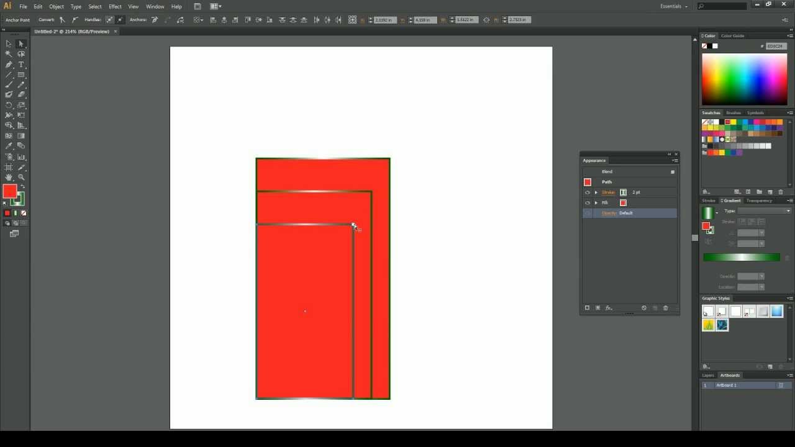Convert anchor point to corner

(62, 20)
